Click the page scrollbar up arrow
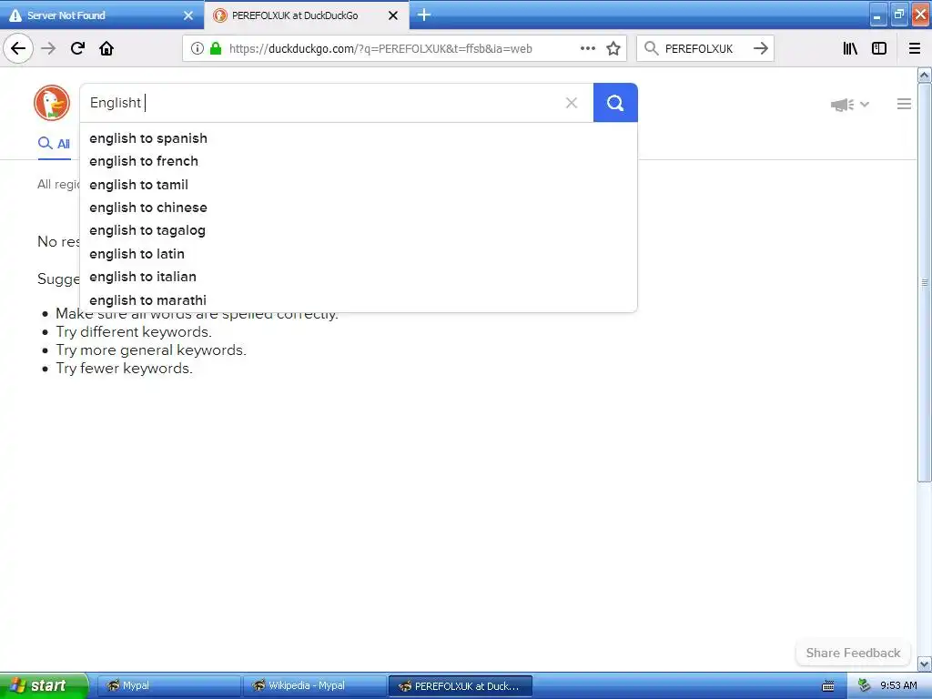The height and width of the screenshot is (699, 932). [924, 75]
